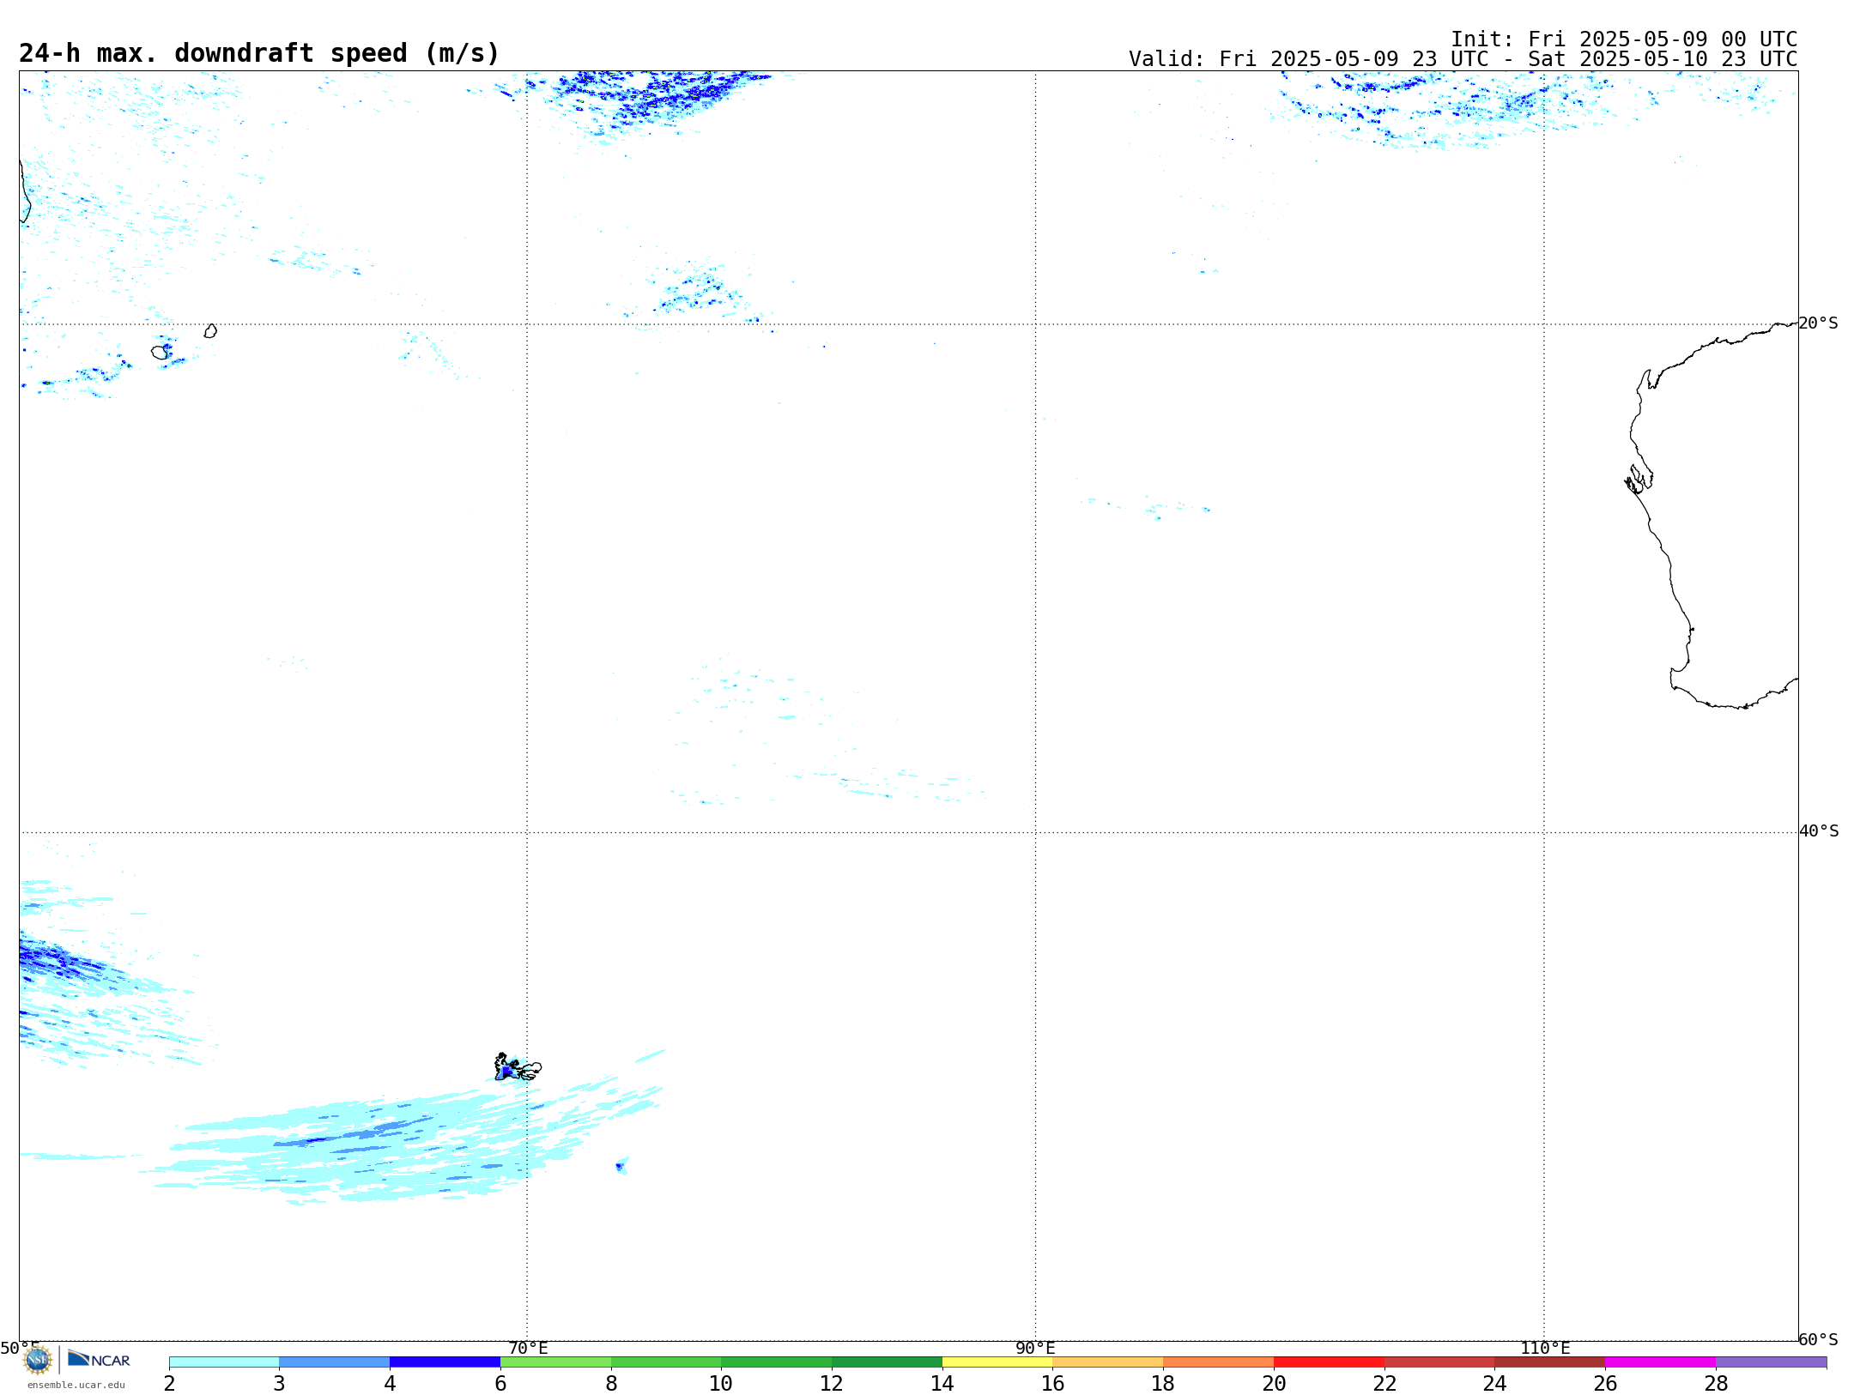Click the colorbar tick value 10
Image resolution: width=1854 pixels, height=1395 pixels.
721,1383
